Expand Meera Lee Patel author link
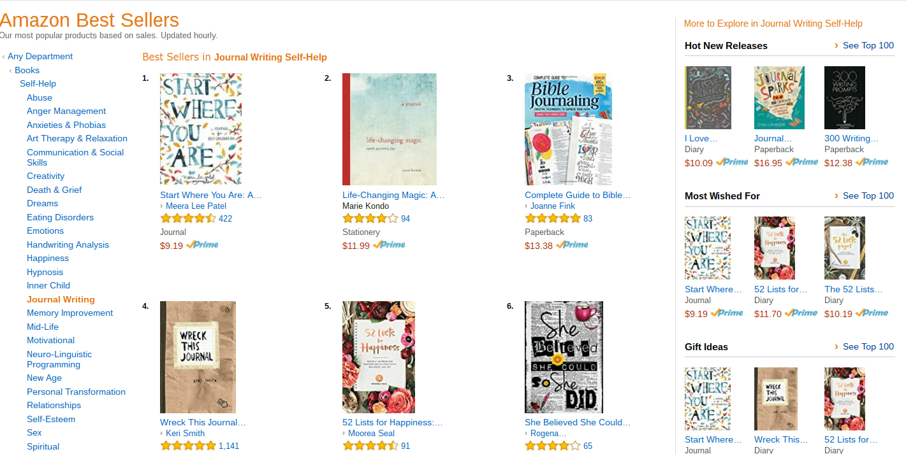 (x=196, y=206)
